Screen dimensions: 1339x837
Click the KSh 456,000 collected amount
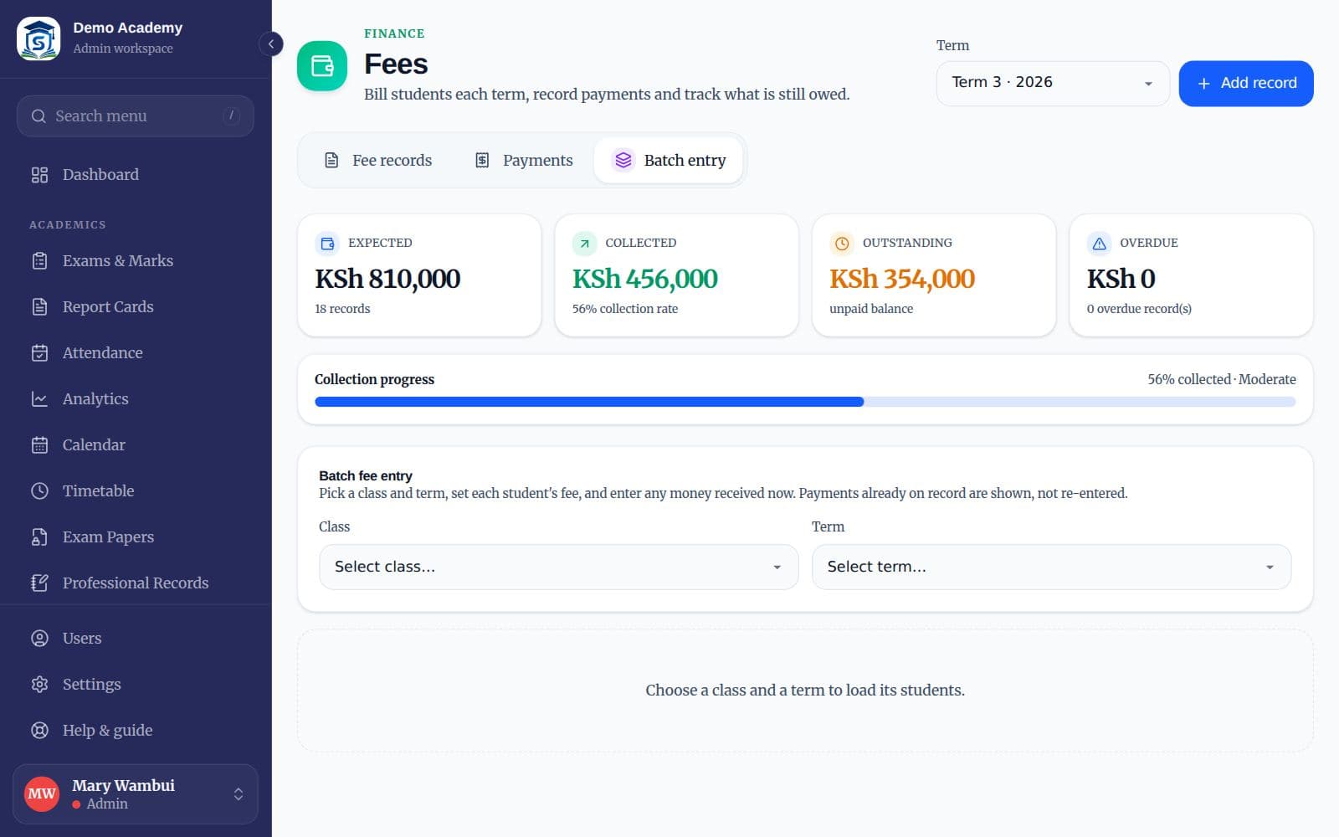(645, 279)
